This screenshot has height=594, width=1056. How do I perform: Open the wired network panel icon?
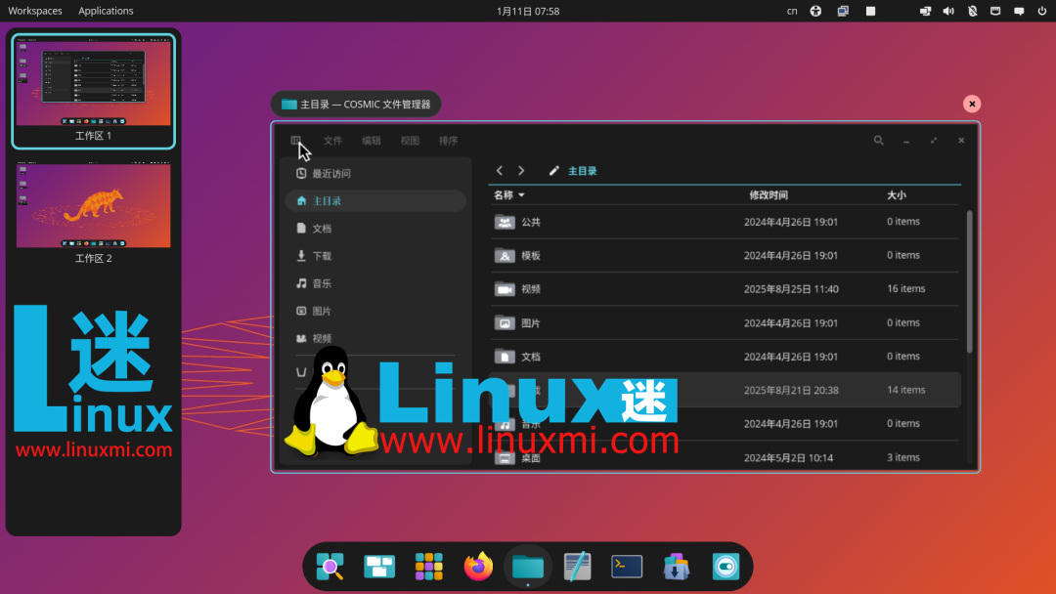(995, 11)
